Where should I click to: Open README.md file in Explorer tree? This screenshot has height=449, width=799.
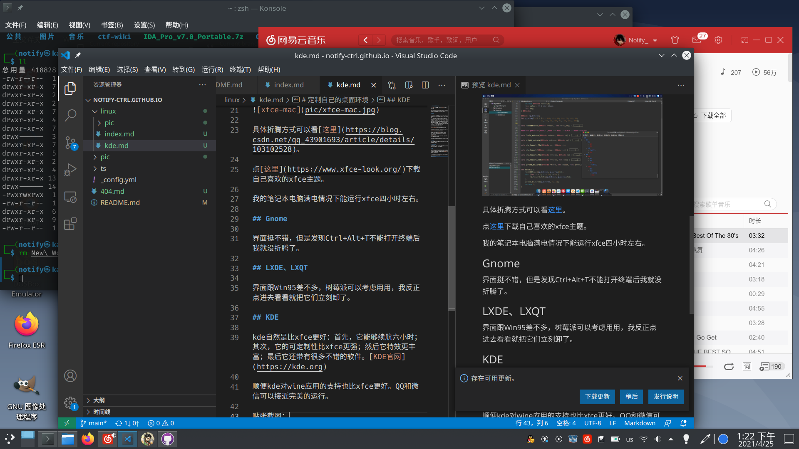(x=149, y=202)
